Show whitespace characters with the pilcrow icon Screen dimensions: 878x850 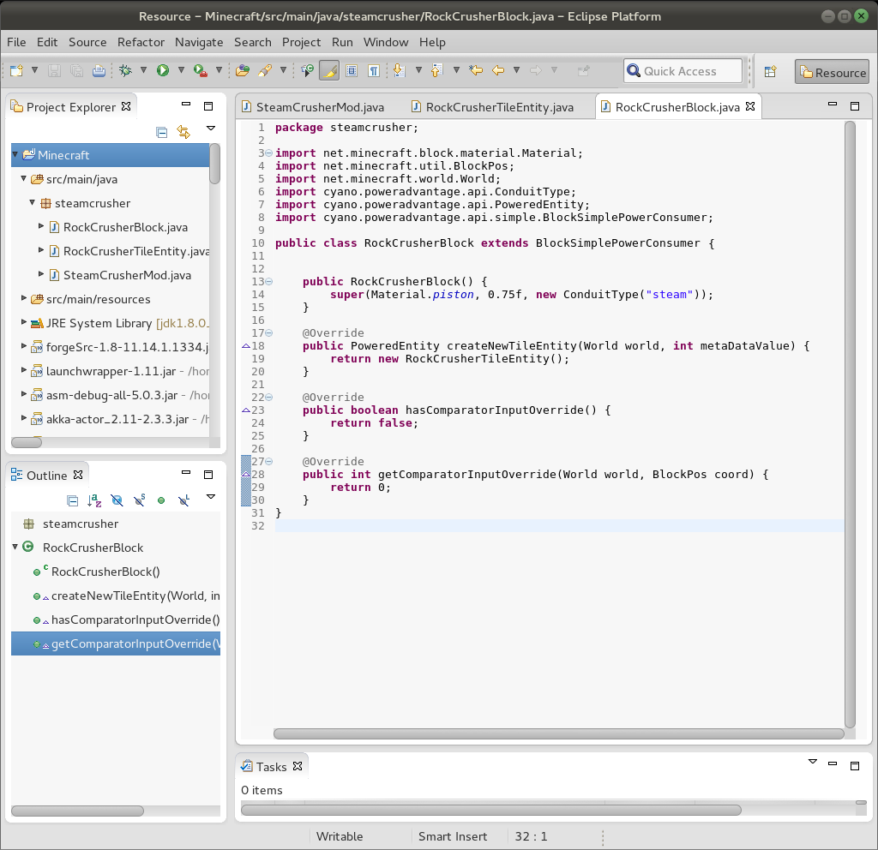tap(374, 70)
